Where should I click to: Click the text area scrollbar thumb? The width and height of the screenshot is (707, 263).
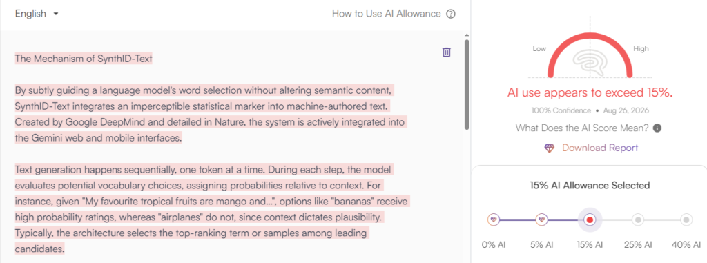(x=467, y=85)
